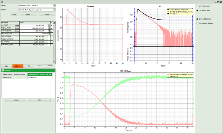Screen dimensions: 223x134
Task: Adjust the A[1] value spinner
Action: pos(49,25)
